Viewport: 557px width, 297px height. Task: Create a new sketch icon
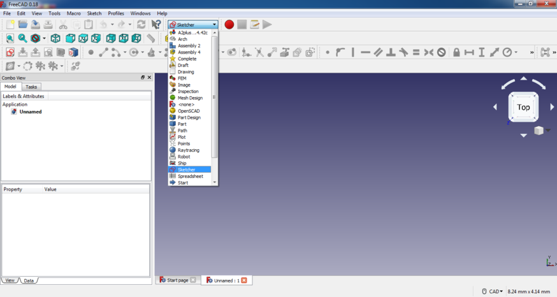[10, 52]
